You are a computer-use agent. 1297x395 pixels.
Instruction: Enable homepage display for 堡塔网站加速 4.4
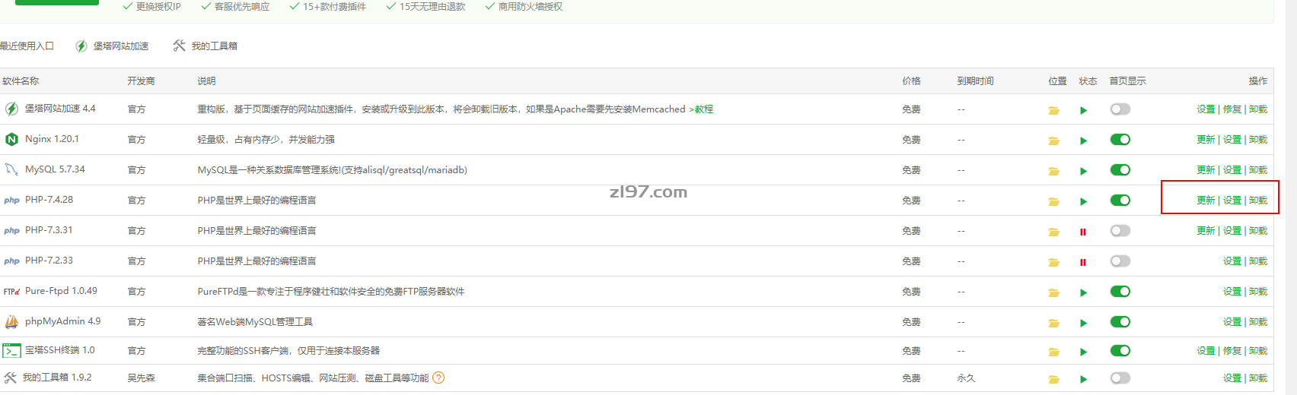pos(1120,109)
